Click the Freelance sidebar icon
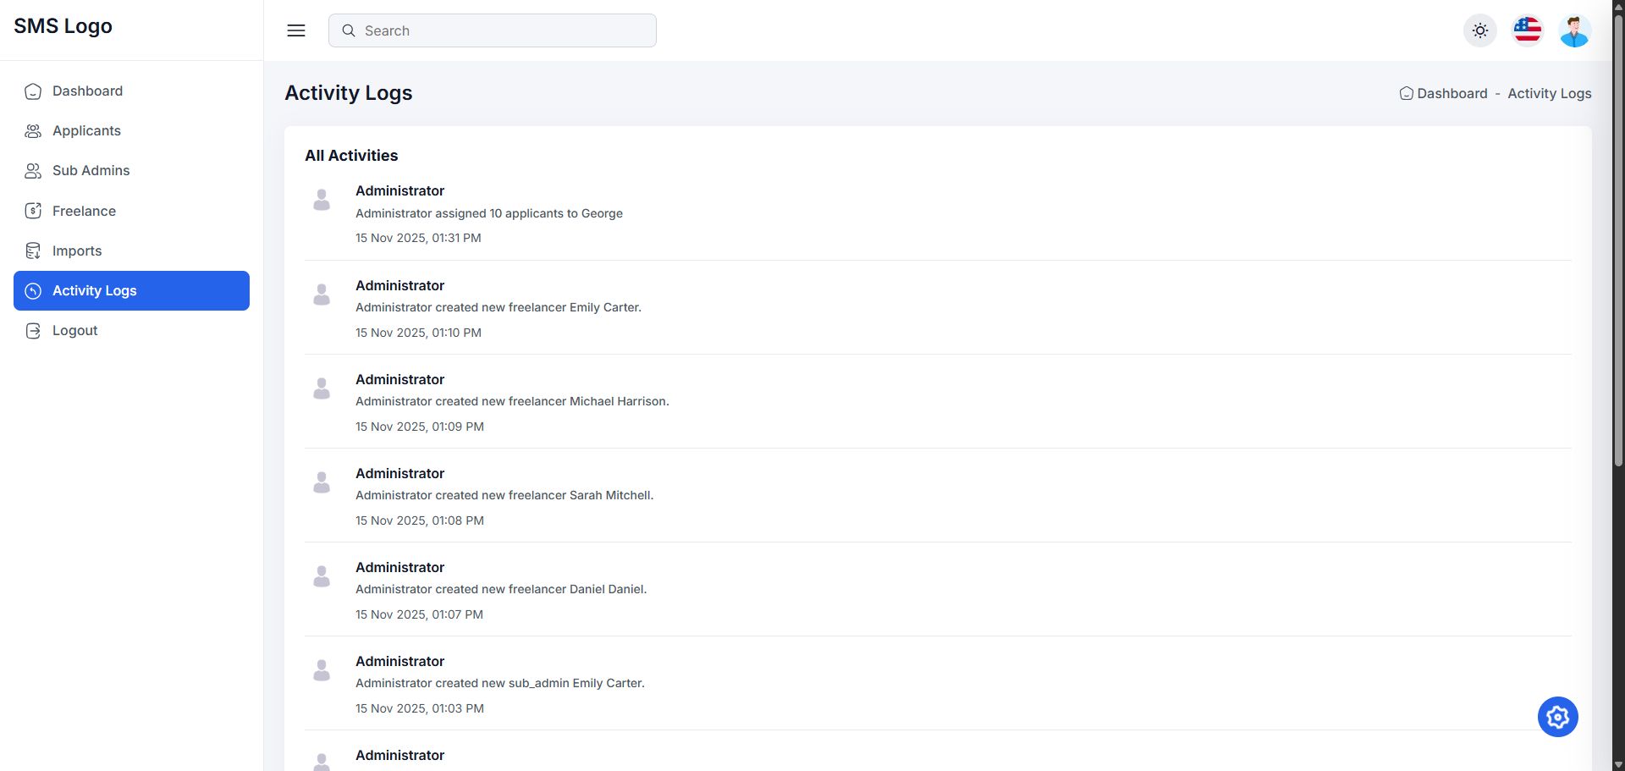Viewport: 1625px width, 771px height. 33,211
